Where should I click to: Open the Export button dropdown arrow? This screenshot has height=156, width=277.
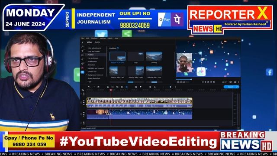click(x=238, y=87)
